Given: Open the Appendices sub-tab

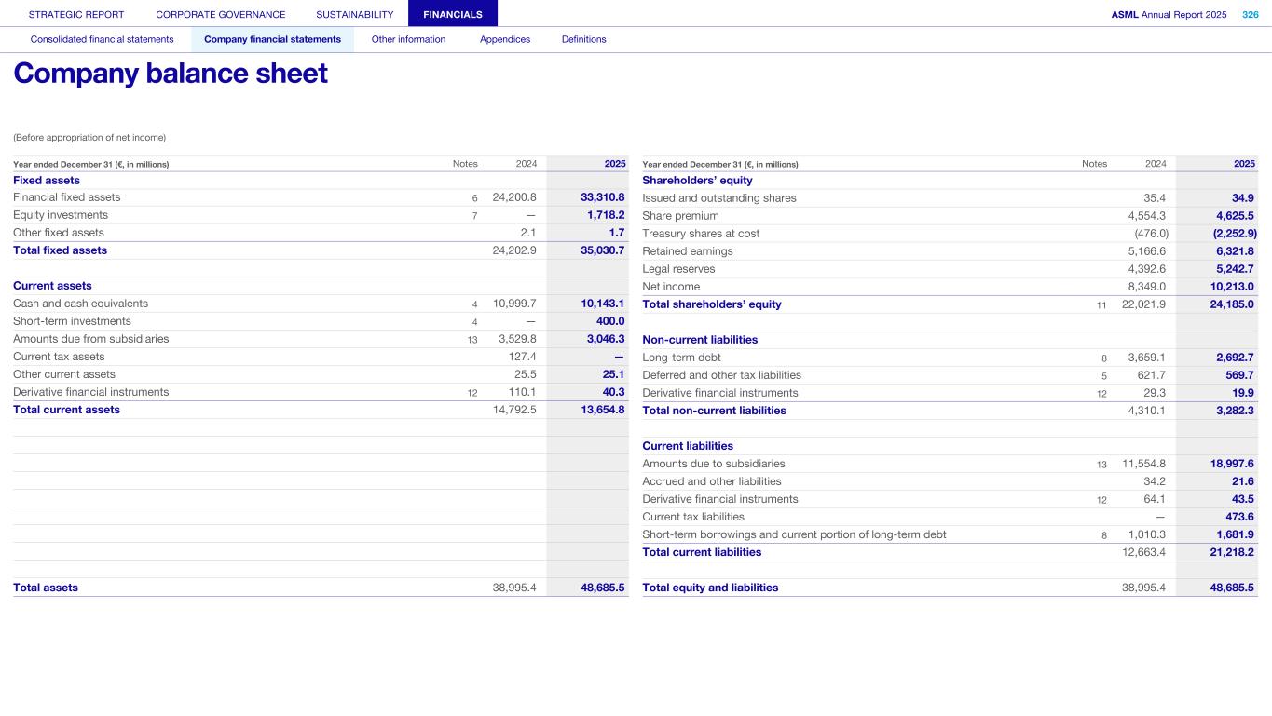Looking at the screenshot, I should click(505, 39).
